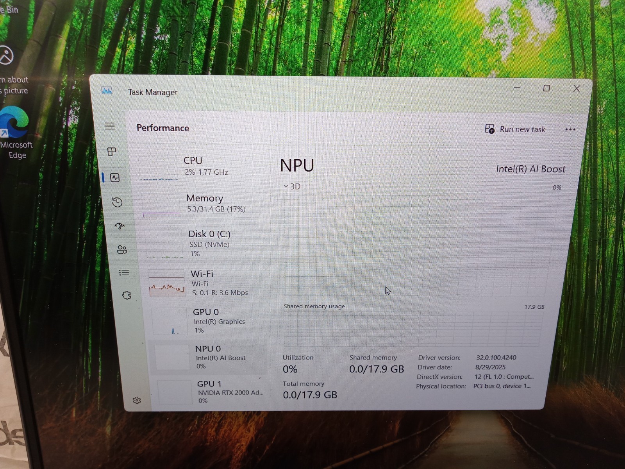This screenshot has width=625, height=469.
Task: Click the Shared memory usage graph
Action: click(x=412, y=329)
